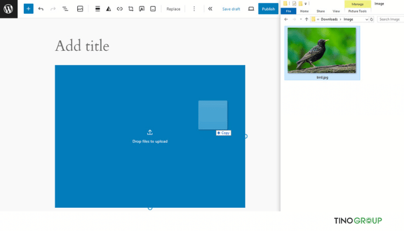Screen dimensions: 404x231
Task: Open the document overview list view
Action: [65, 9]
